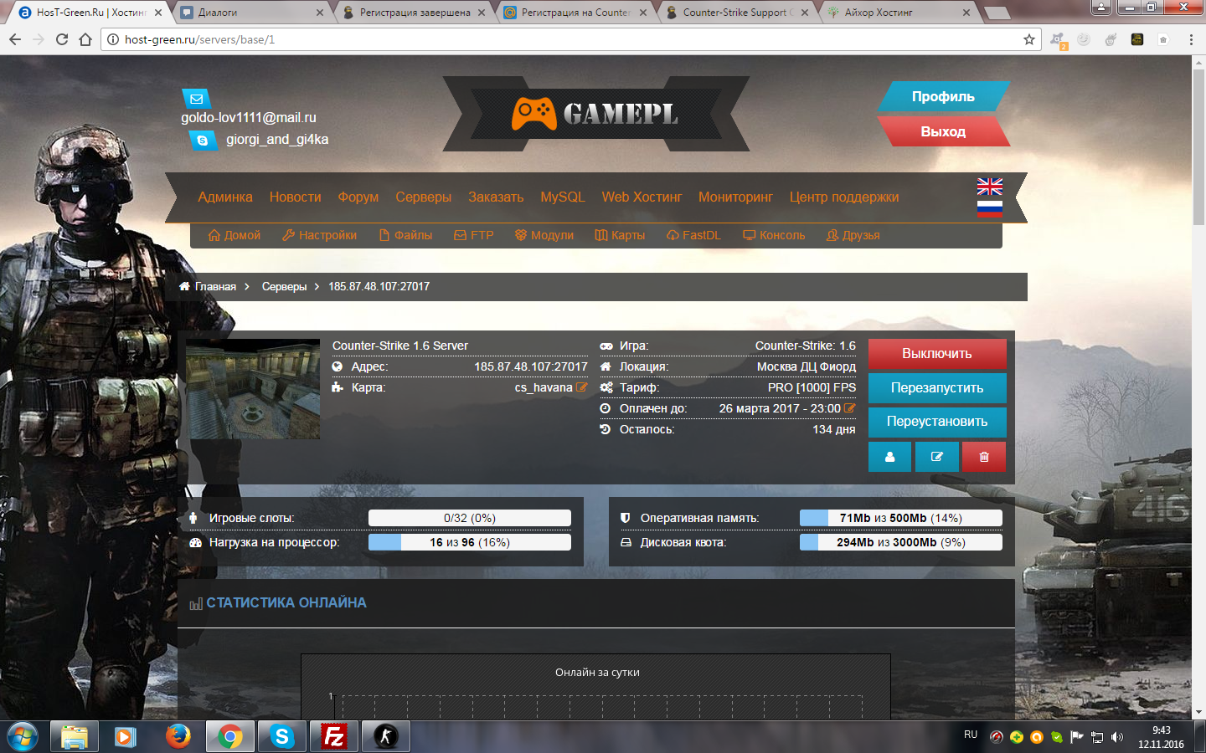Image resolution: width=1206 pixels, height=753 pixels.
Task: Delete server with red trash button
Action: coord(984,457)
